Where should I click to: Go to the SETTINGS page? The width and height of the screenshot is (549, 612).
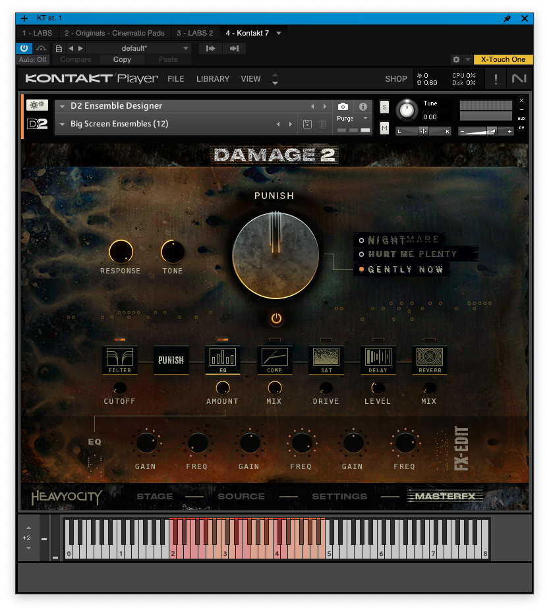(339, 497)
